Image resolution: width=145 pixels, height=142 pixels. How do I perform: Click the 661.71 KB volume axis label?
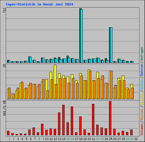[x=4, y=108]
